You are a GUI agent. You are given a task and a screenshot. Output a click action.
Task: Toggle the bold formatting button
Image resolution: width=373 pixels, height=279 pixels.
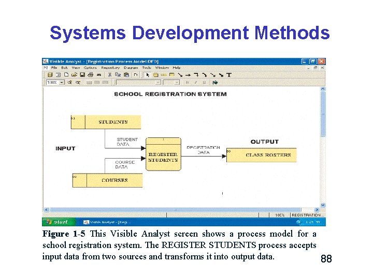(188, 82)
